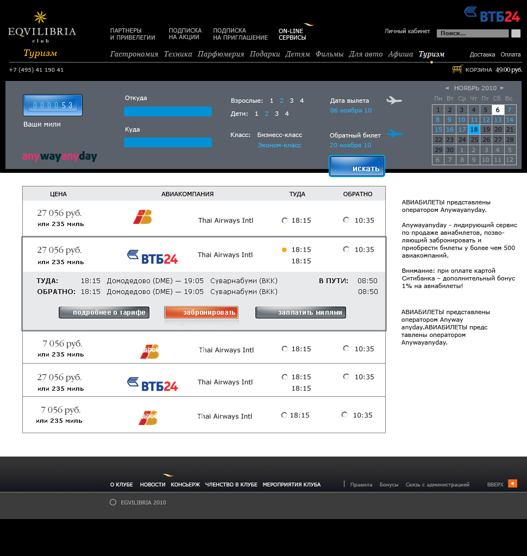527x556 pixels.
Task: Open Бонусы footer link
Action: coord(389,485)
